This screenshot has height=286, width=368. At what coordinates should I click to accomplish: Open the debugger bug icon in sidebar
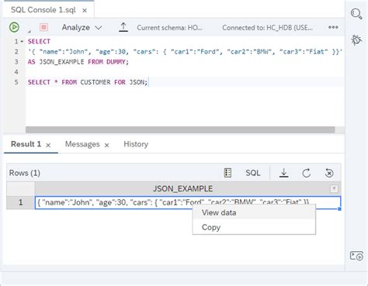coord(356,40)
